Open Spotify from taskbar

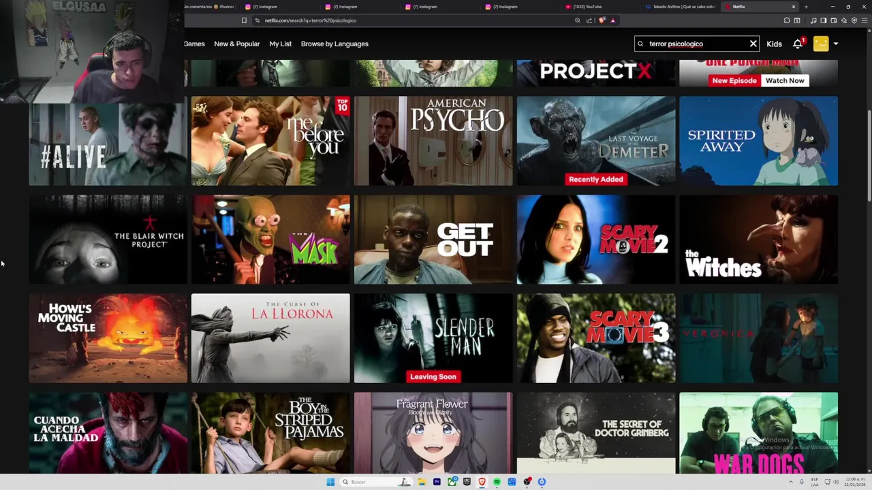497,482
